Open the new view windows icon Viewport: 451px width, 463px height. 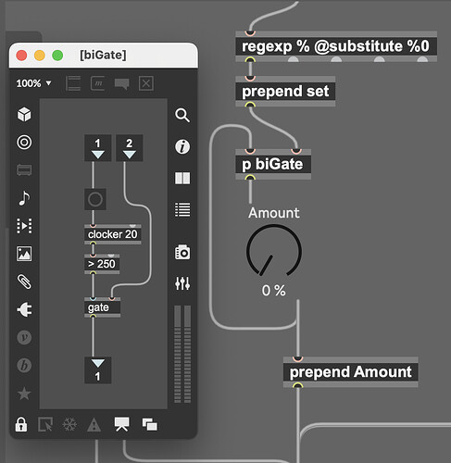pos(150,425)
